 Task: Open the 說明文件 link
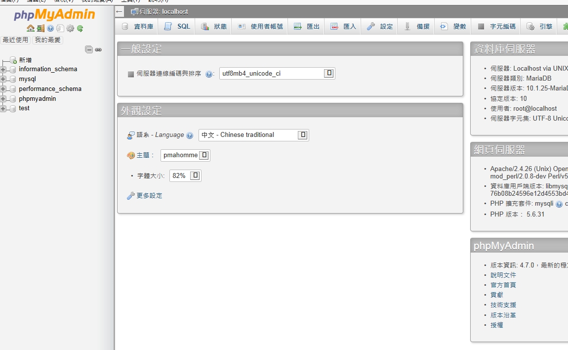point(503,275)
